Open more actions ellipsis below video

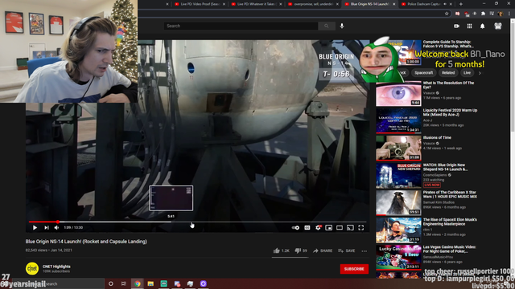point(365,251)
